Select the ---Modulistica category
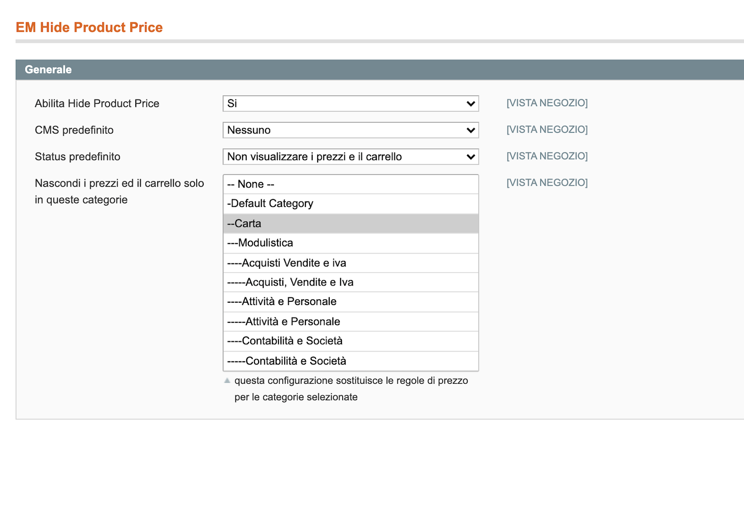 click(x=351, y=243)
